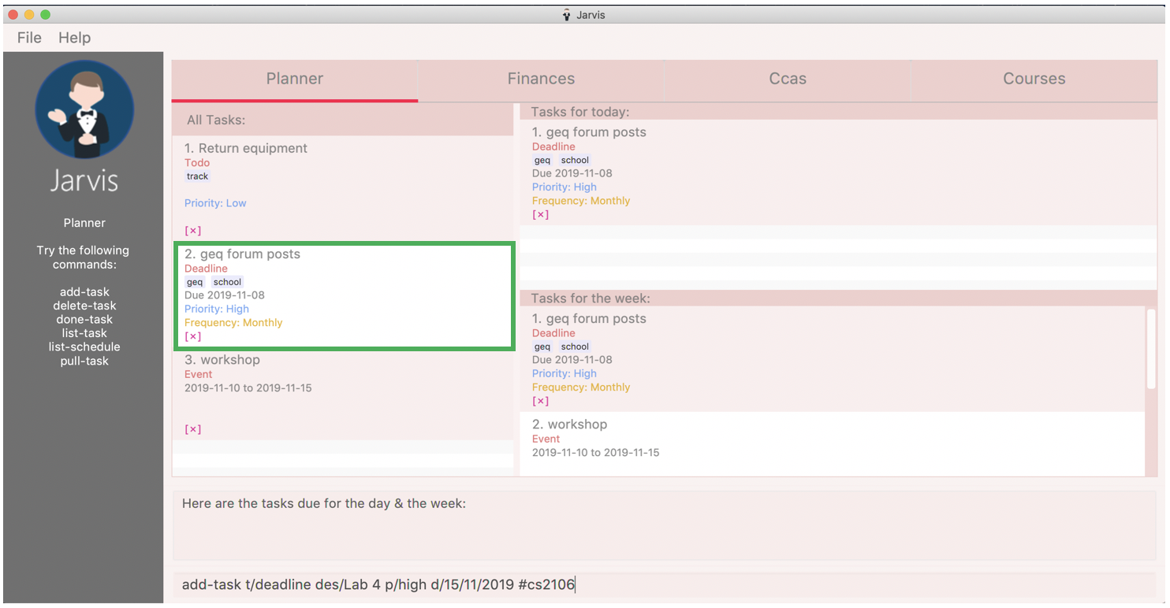The height and width of the screenshot is (608, 1170).
Task: Click the [×] mark of workshop in All Tasks
Action: coord(193,429)
